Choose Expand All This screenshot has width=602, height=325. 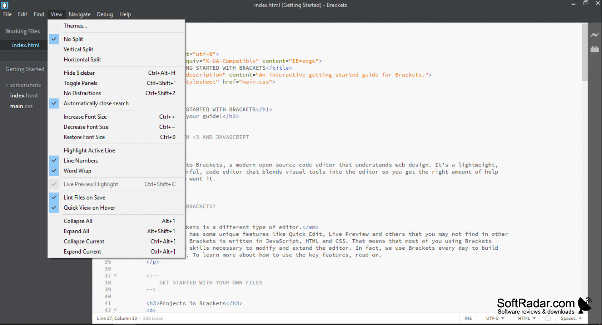point(116,231)
